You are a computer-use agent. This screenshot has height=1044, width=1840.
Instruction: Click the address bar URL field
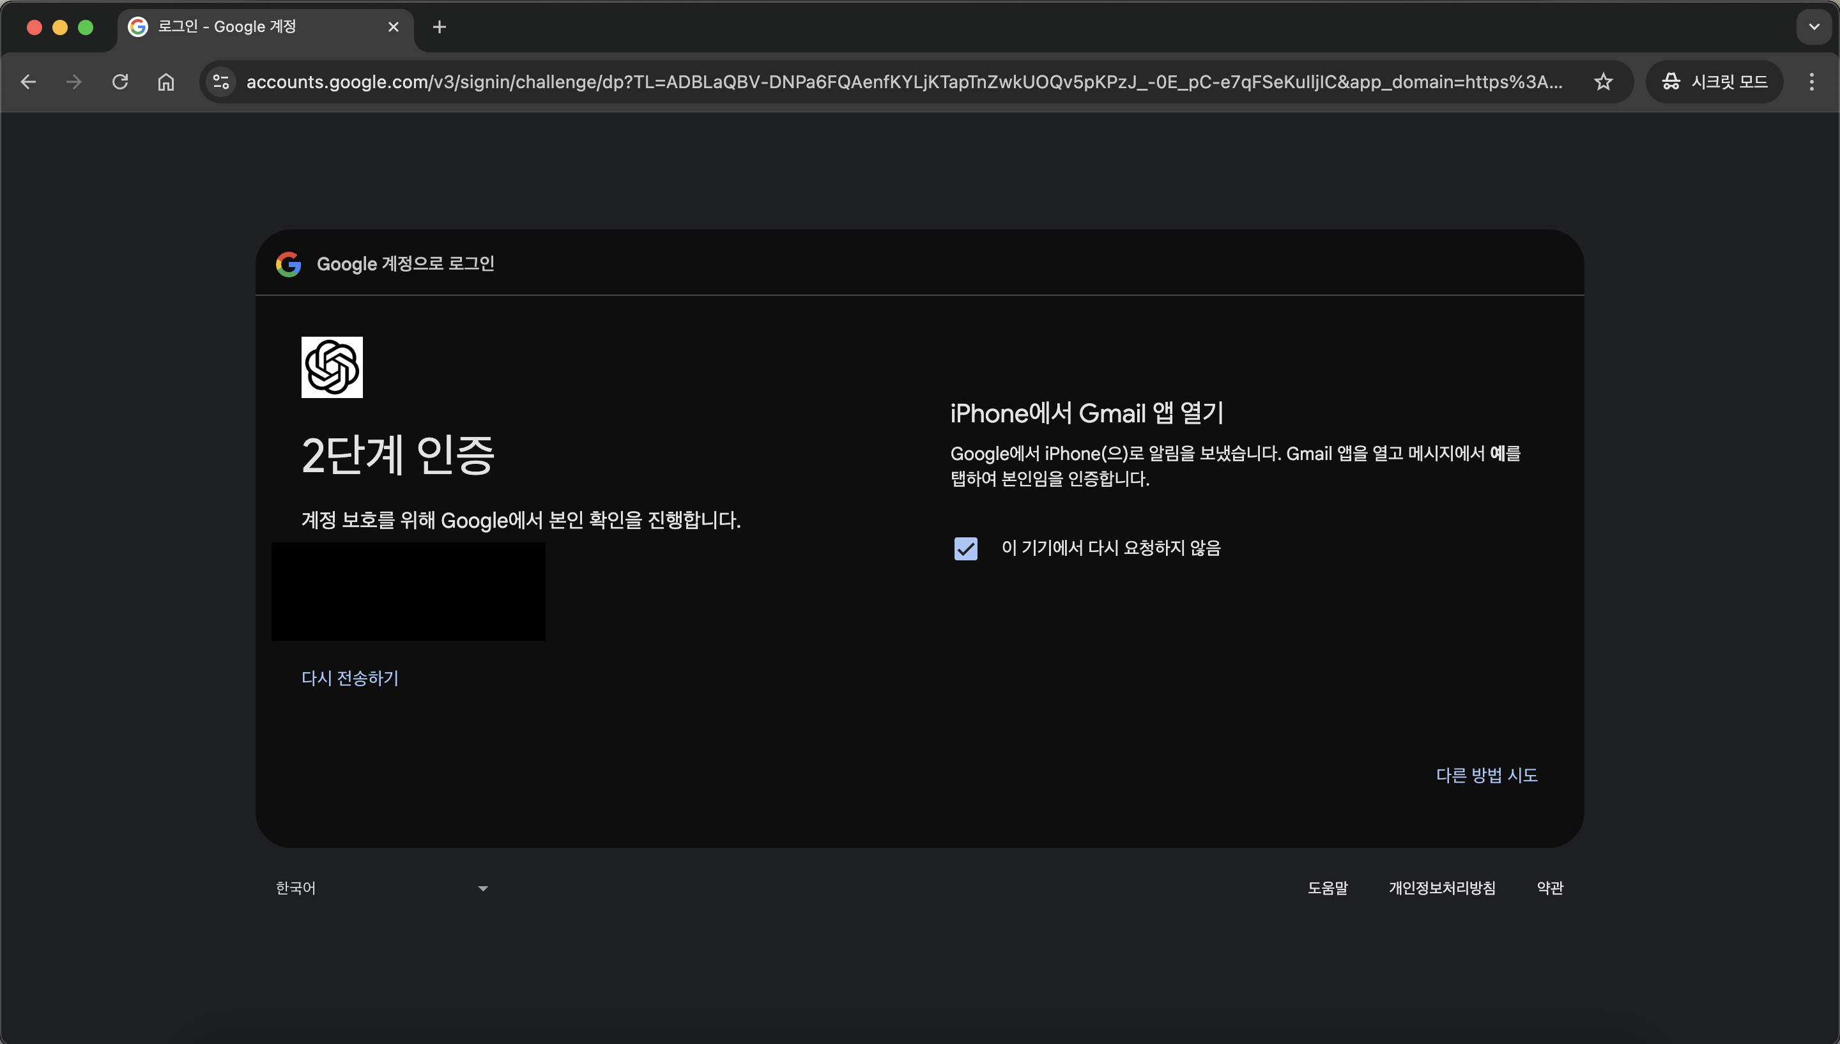[903, 82]
